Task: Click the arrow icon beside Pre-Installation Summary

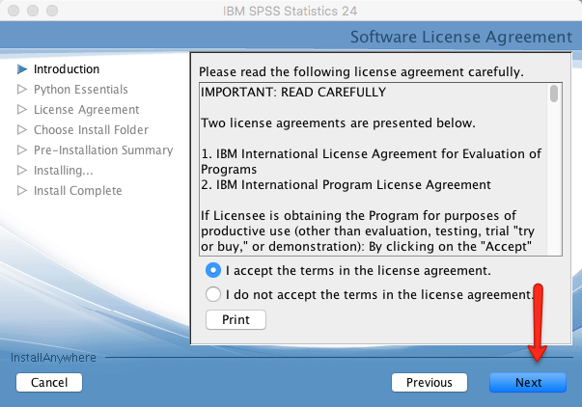Action: click(22, 150)
